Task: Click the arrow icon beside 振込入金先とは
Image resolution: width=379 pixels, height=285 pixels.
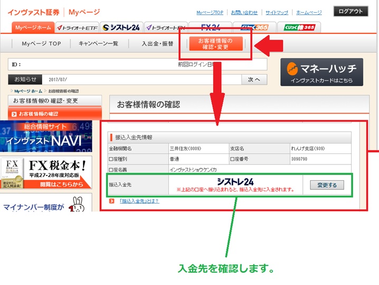Action: click(112, 201)
